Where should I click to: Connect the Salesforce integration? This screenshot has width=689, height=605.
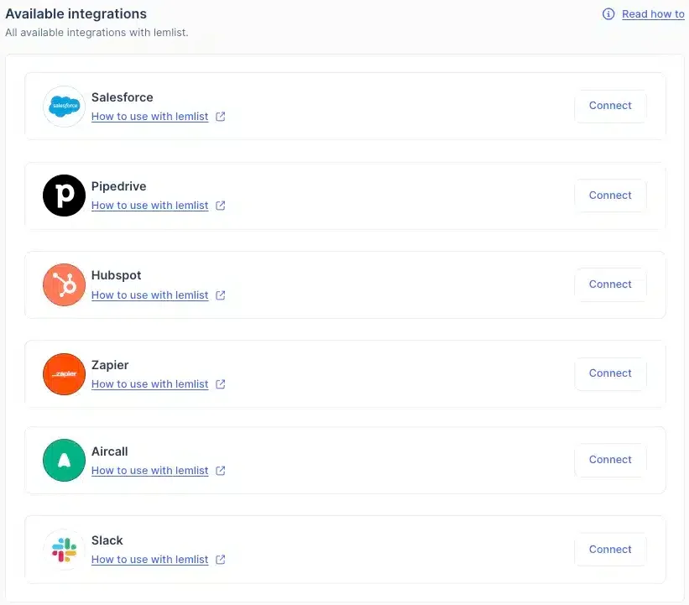(610, 106)
